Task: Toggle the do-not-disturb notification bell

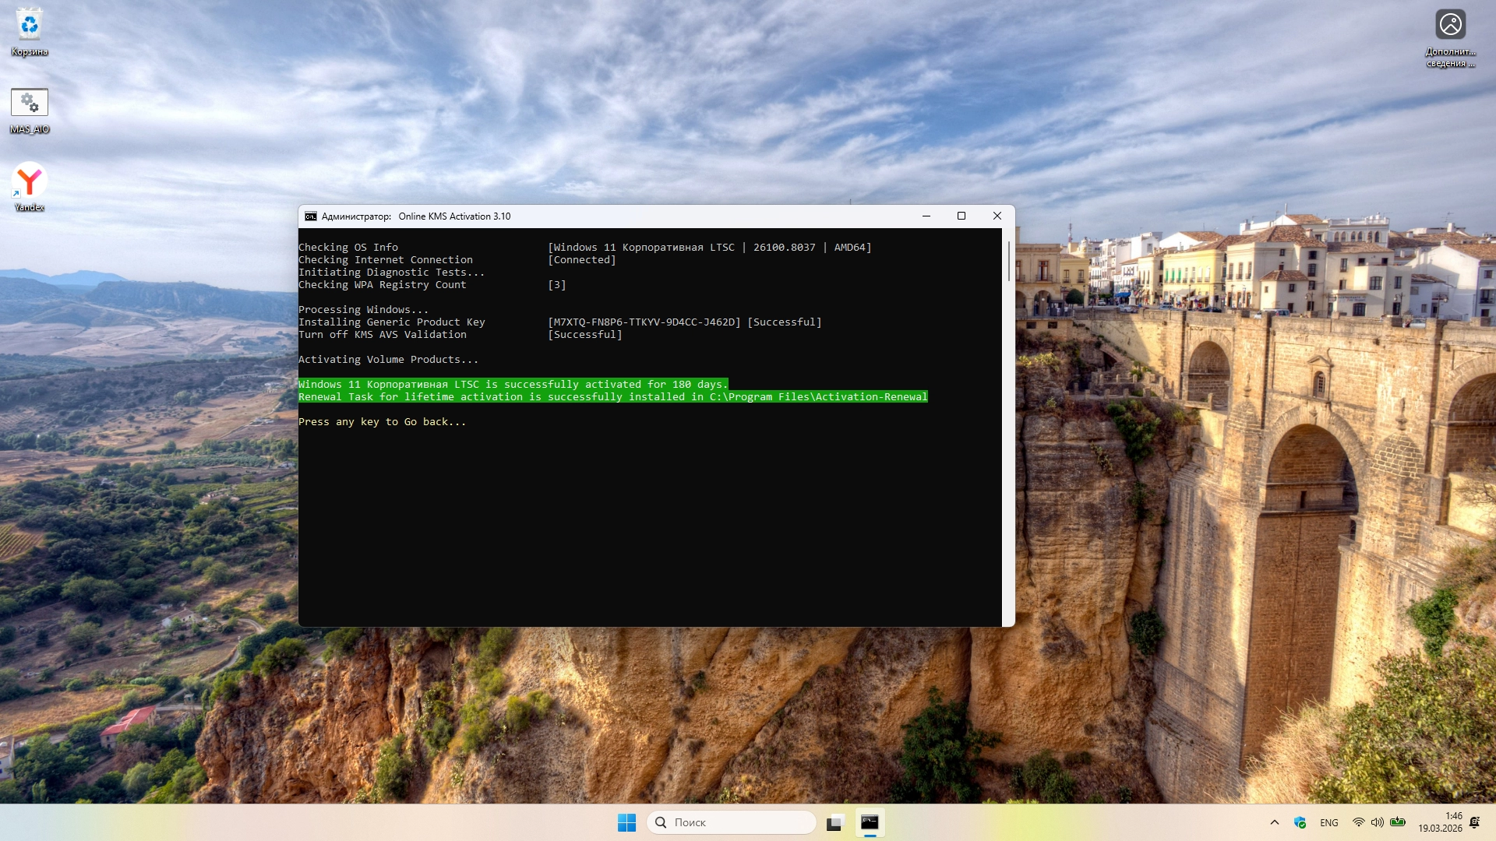Action: (1474, 822)
